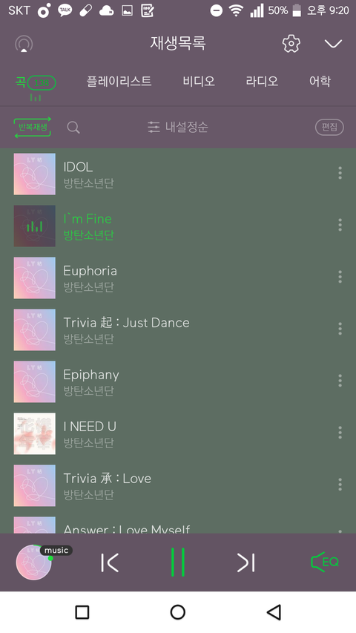Skip to the next track
This screenshot has width=356, height=633.
click(x=245, y=563)
